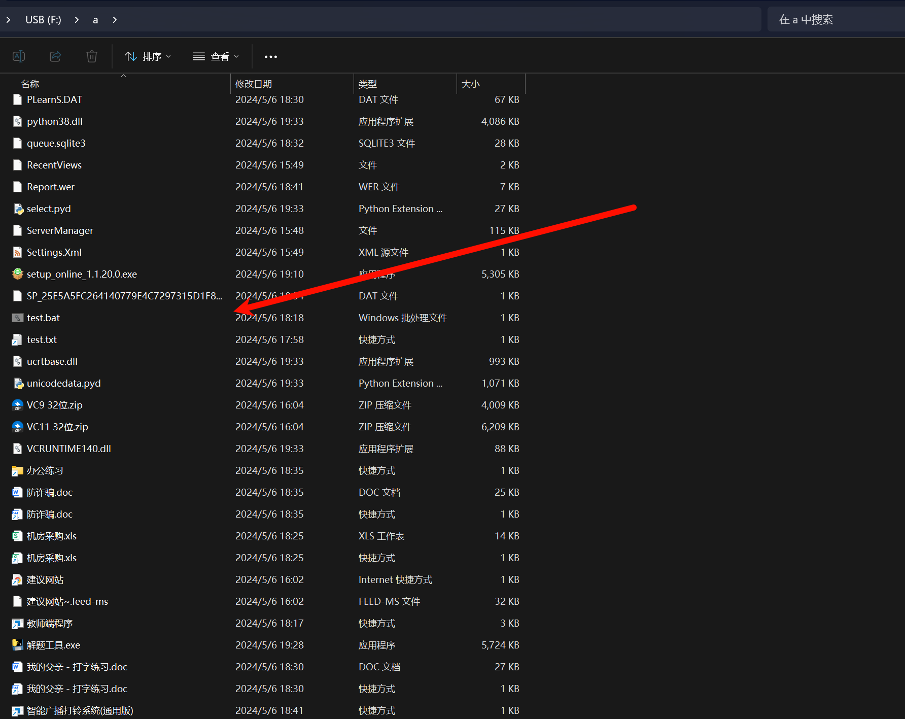Viewport: 905px width, 719px height.
Task: Select the unicodedata.pyd Python icon
Action: pos(18,383)
